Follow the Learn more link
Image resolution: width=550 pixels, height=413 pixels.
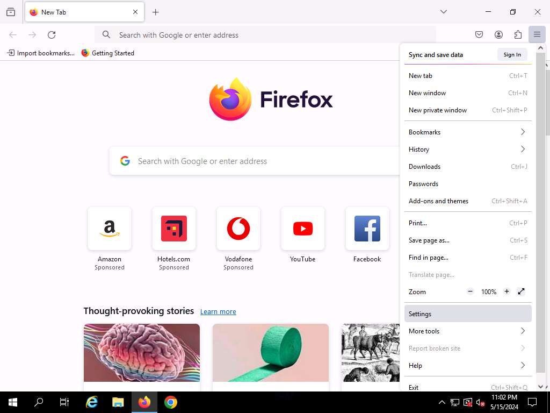218,312
